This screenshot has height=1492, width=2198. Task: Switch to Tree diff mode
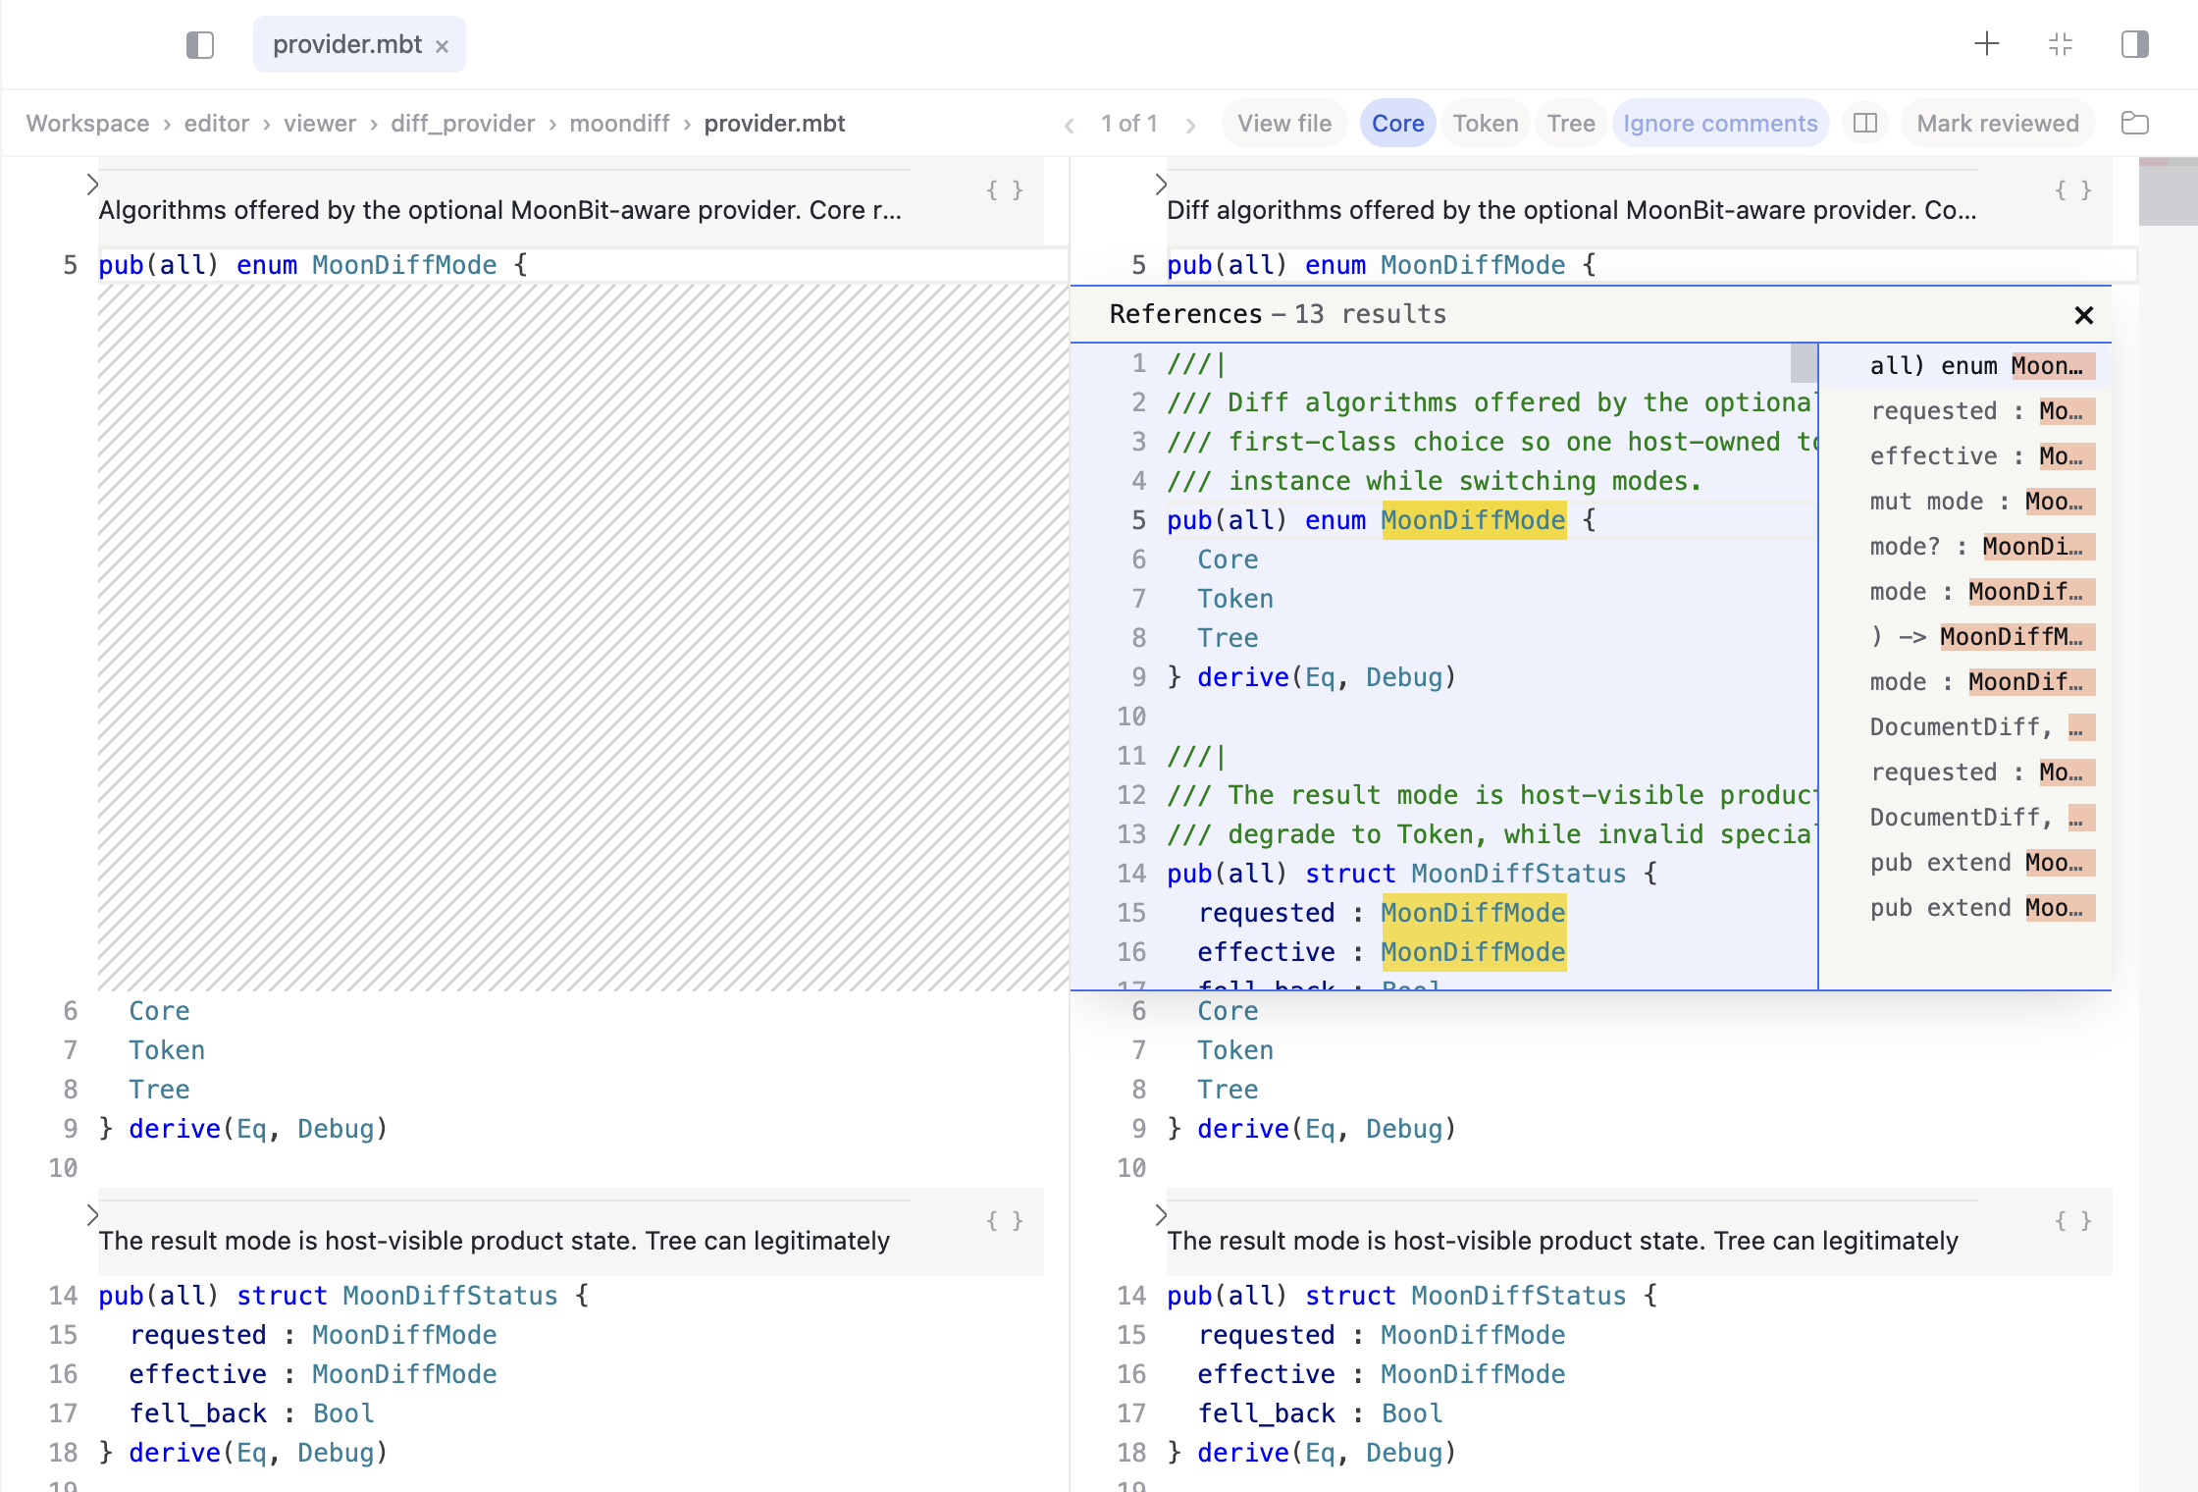[x=1571, y=124]
